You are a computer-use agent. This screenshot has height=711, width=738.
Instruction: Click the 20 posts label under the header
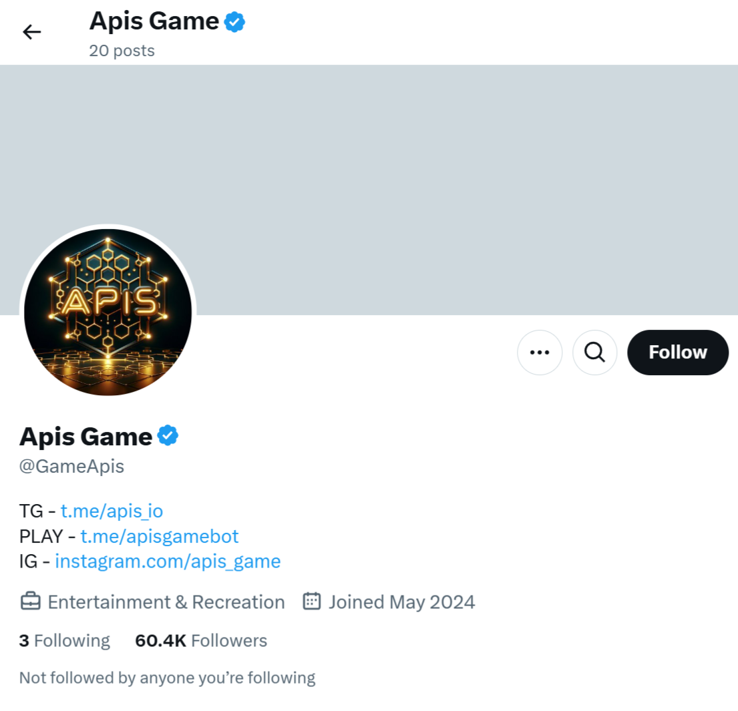122,50
